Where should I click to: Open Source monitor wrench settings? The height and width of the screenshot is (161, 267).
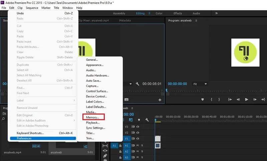[x=137, y=84]
